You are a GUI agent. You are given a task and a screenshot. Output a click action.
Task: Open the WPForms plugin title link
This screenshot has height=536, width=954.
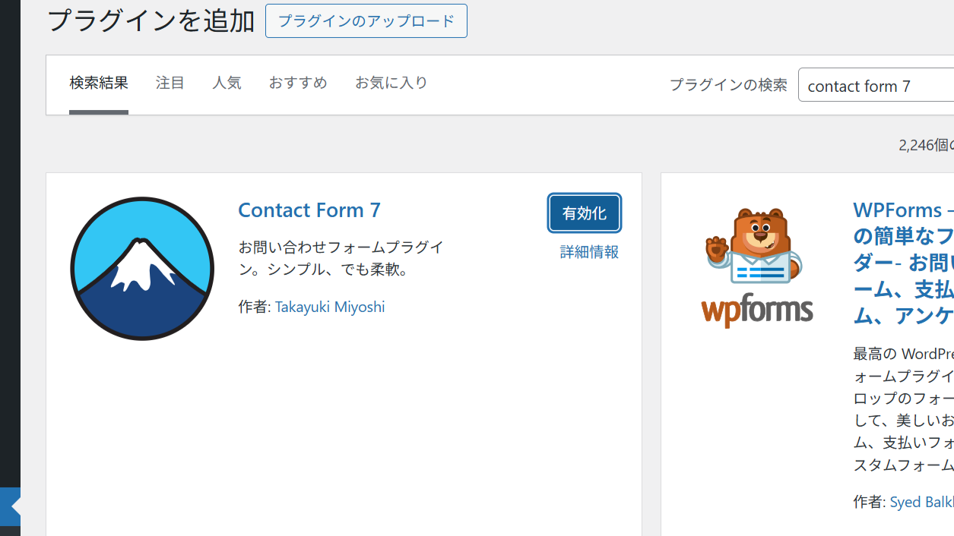[x=903, y=262]
